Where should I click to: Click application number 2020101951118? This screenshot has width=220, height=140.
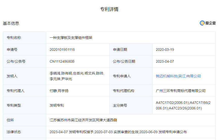tap(62, 50)
